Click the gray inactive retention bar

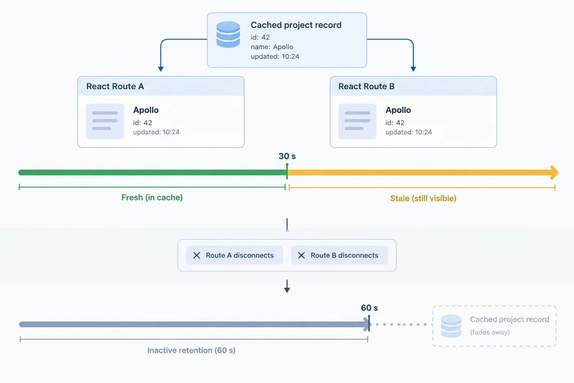coord(194,324)
